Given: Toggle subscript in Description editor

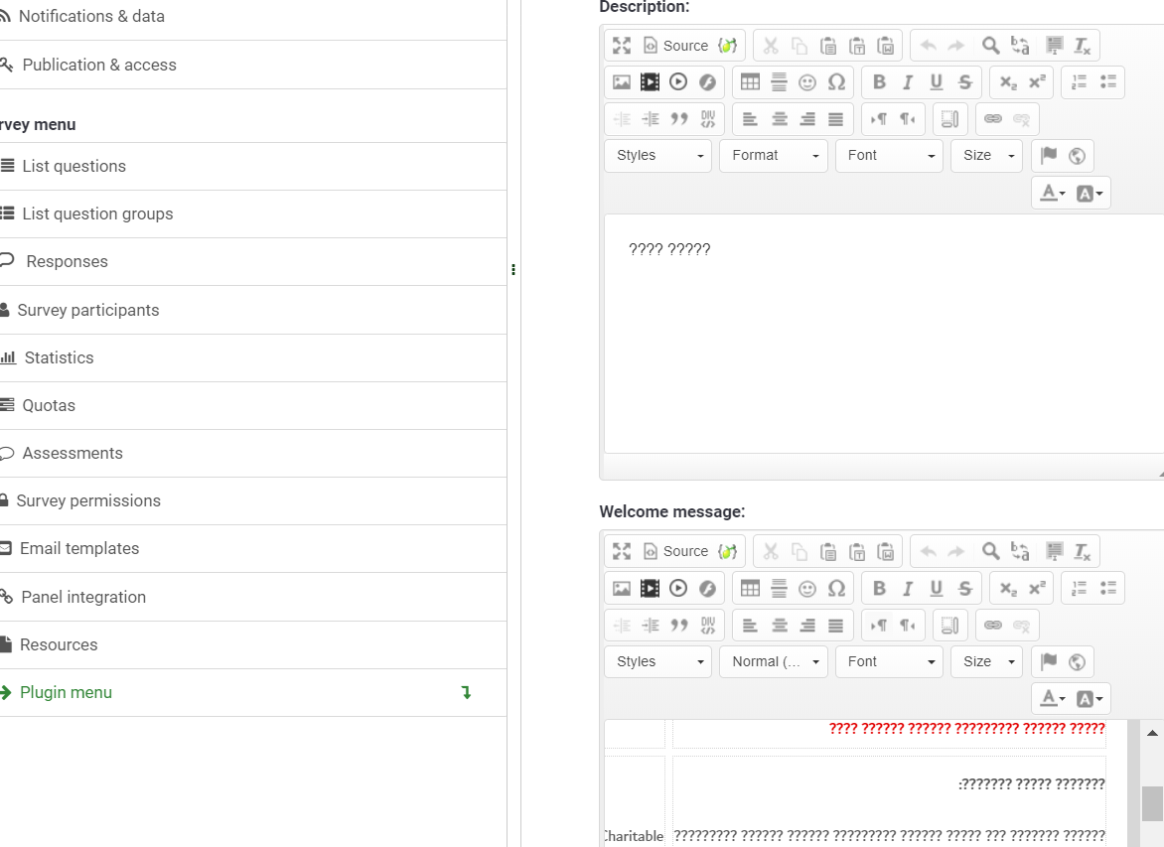Looking at the screenshot, I should (1008, 82).
